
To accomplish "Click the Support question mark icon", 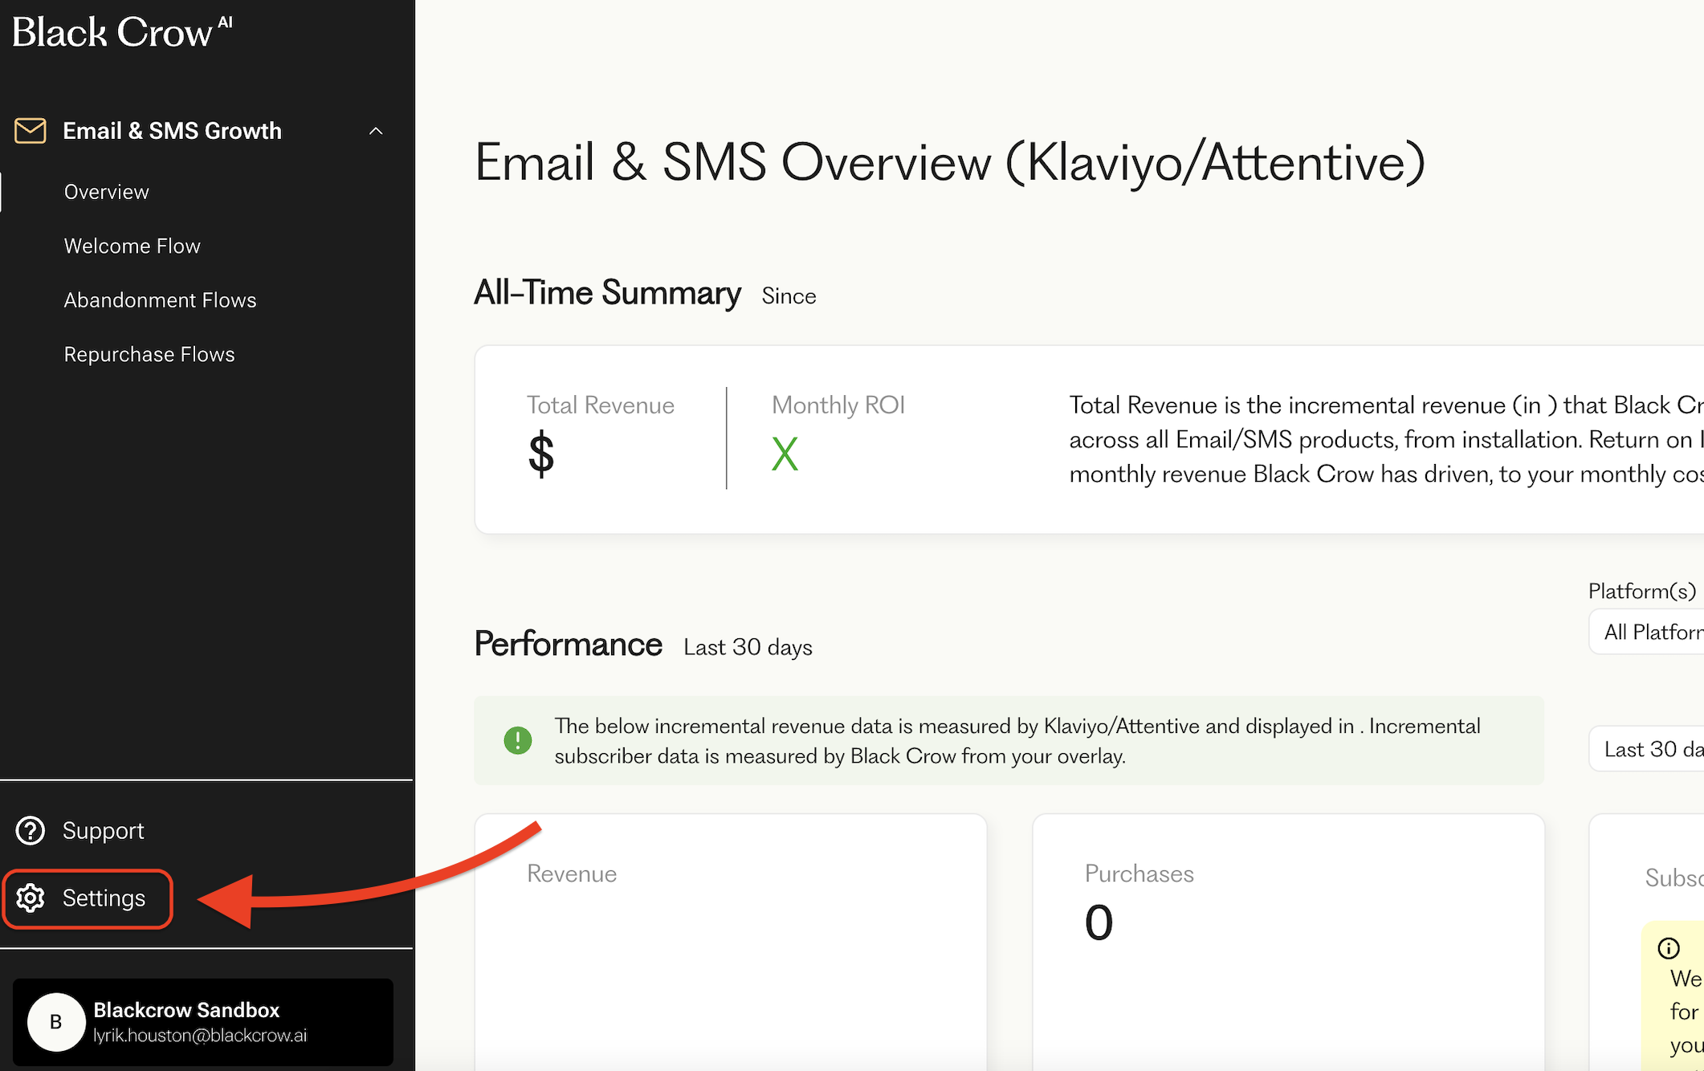I will (x=31, y=830).
